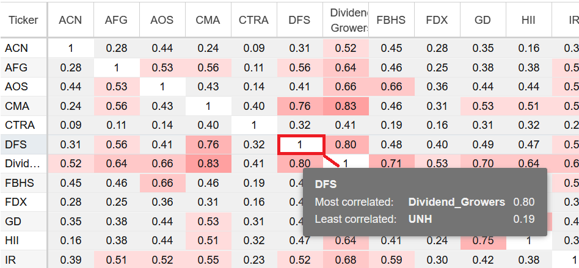This screenshot has height=268, width=579.
Task: Select the DFS row label
Action: 16,145
